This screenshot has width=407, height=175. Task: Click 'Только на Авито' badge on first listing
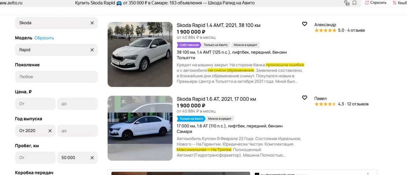(216, 45)
